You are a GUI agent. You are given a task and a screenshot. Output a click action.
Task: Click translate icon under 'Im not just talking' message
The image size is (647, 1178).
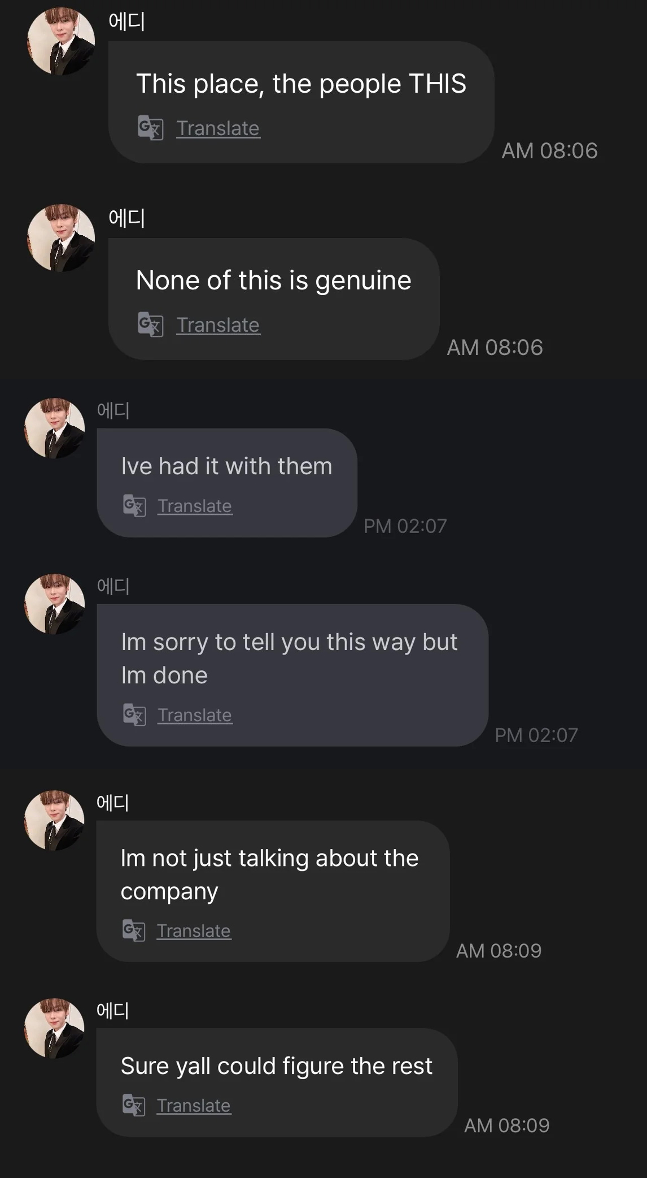coord(134,930)
